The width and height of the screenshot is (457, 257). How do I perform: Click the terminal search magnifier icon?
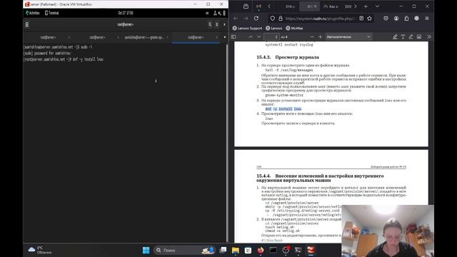[x=209, y=24]
